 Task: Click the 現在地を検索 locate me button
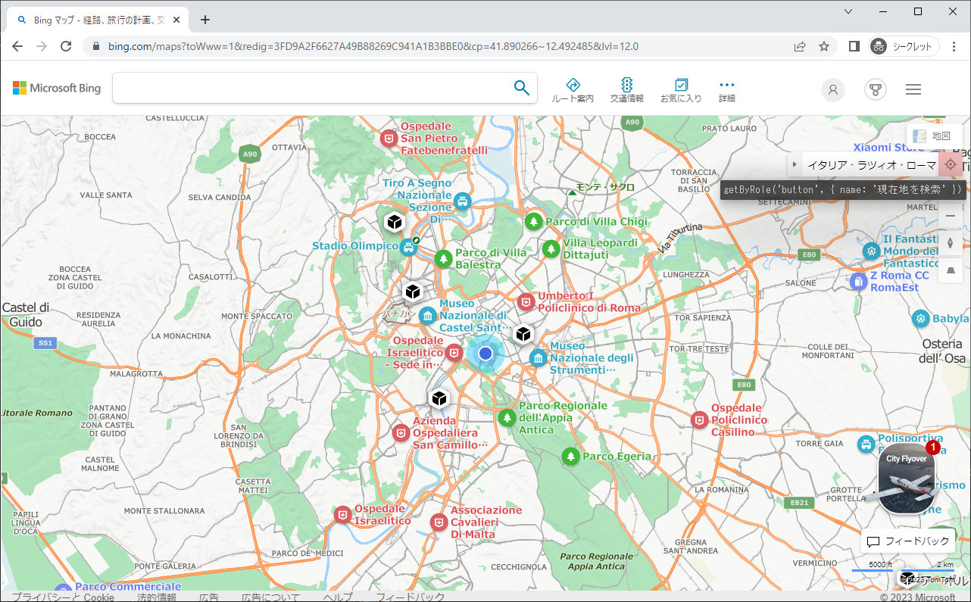point(951,164)
